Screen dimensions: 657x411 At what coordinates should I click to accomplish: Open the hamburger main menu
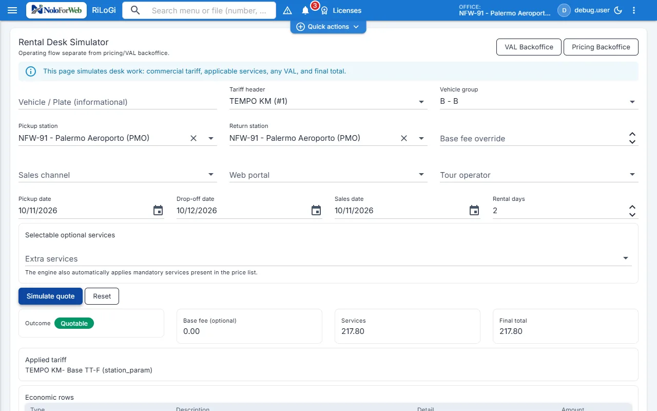point(12,10)
